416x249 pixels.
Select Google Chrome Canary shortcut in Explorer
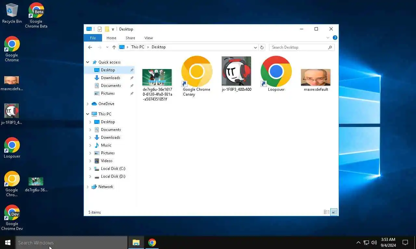pyautogui.click(x=197, y=77)
